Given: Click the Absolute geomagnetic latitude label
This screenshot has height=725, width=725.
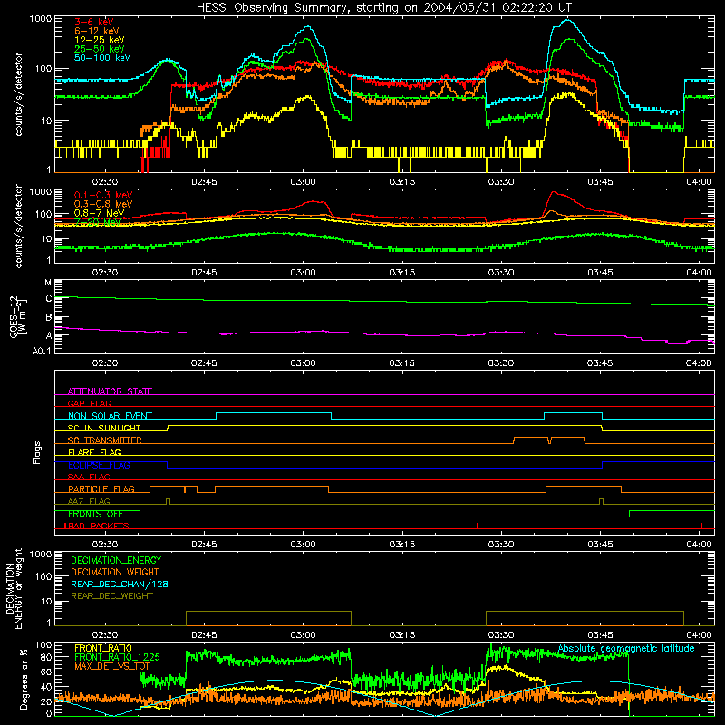Looking at the screenshot, I should pos(626,648).
